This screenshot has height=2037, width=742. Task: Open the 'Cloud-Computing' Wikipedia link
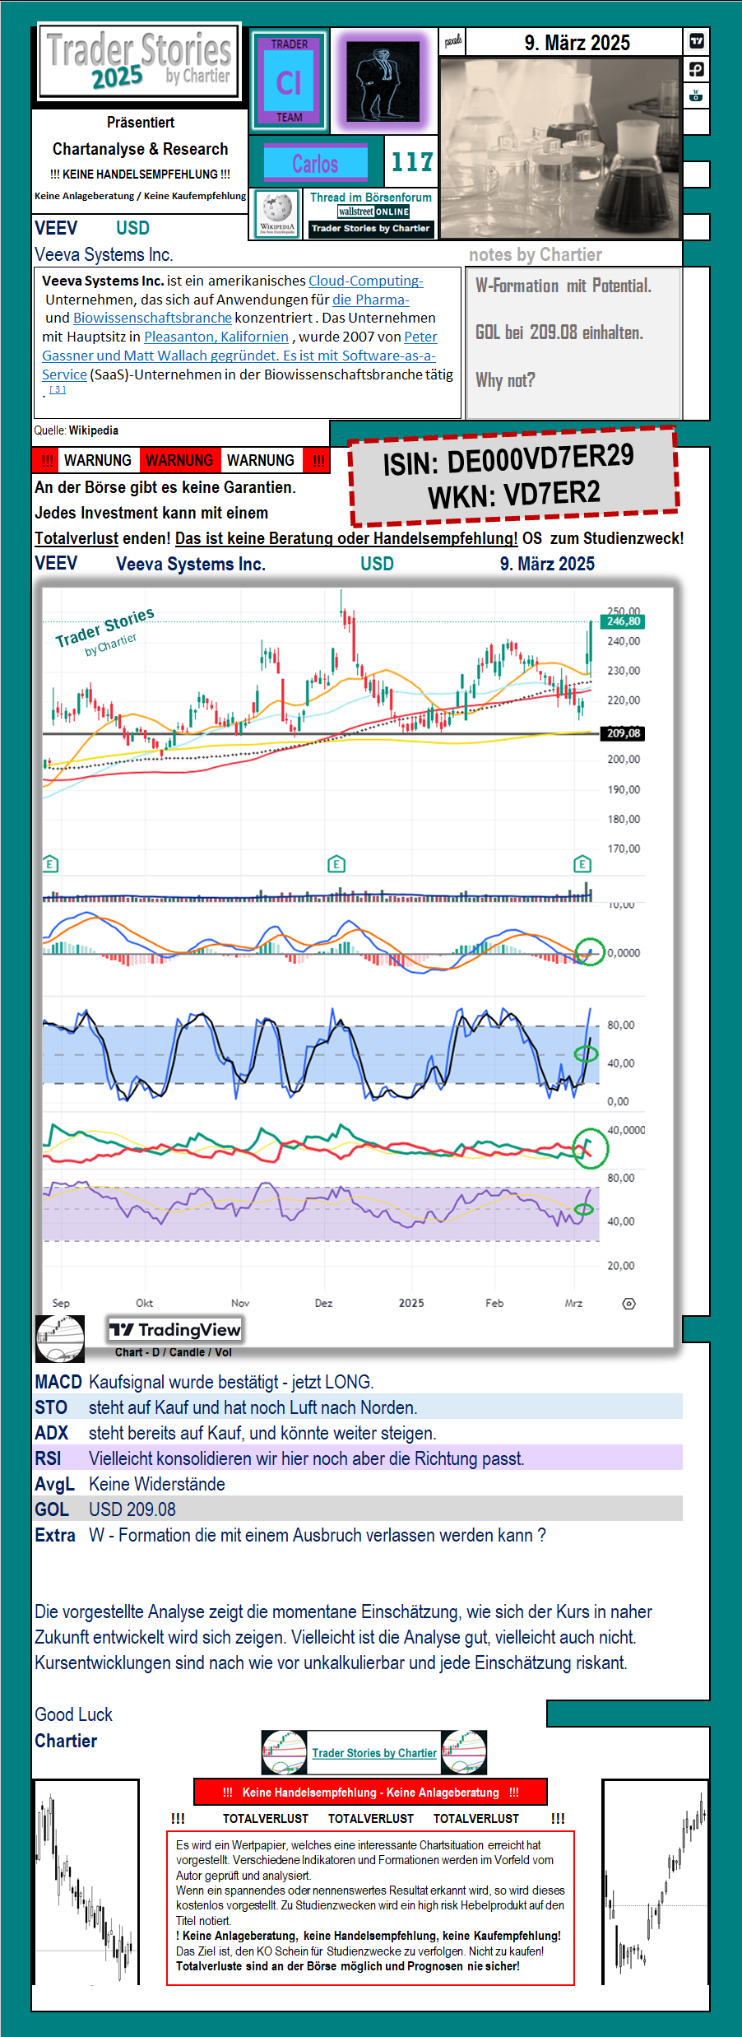pyautogui.click(x=365, y=281)
